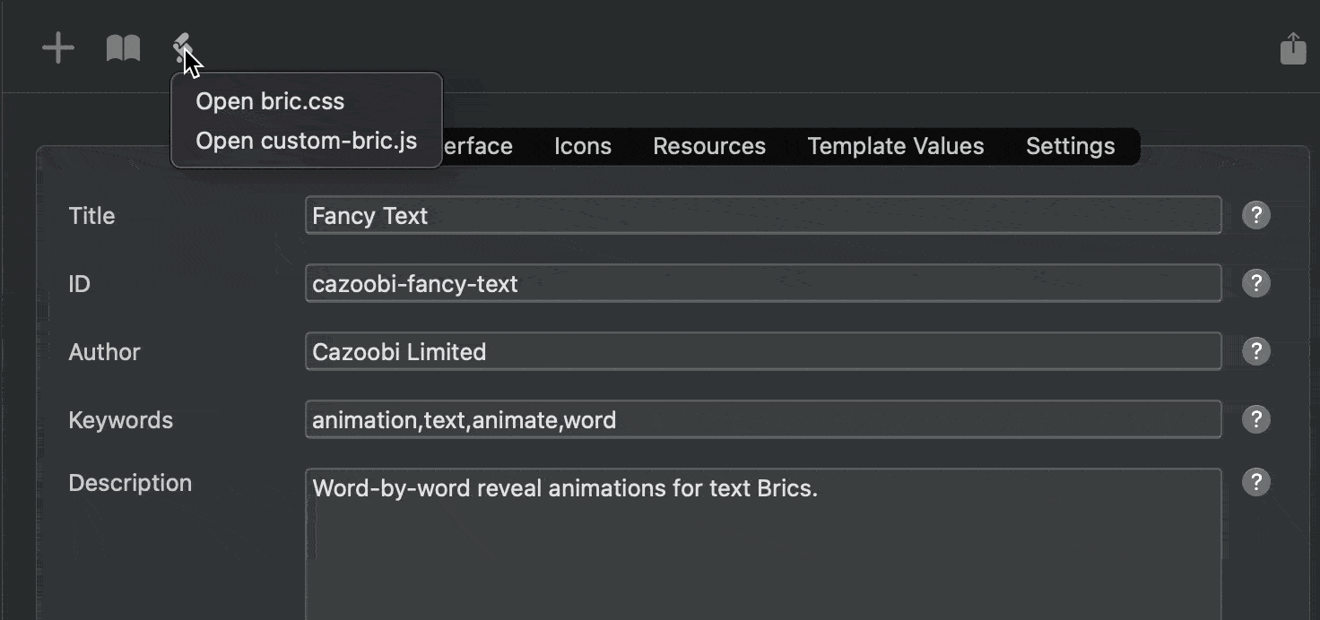
Task: Show help for the ID field
Action: pos(1255,283)
